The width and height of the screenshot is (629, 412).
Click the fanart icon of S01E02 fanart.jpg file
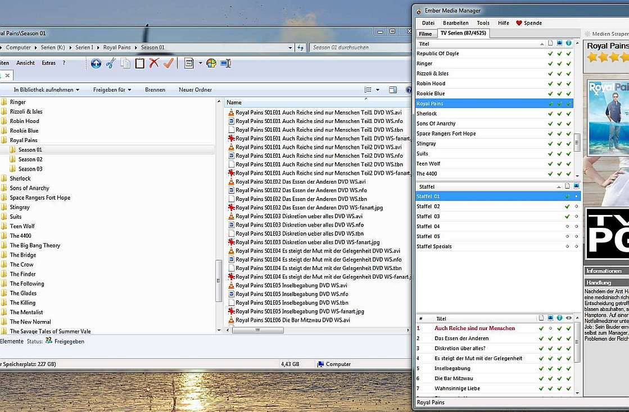(231, 207)
